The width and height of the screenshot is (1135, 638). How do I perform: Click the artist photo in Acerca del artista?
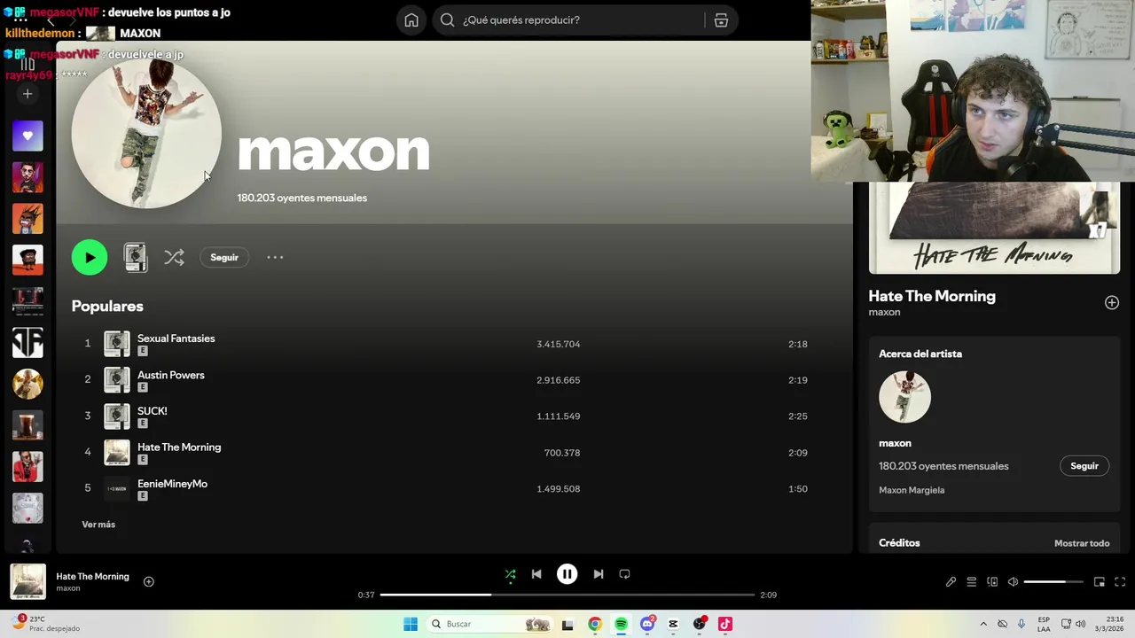coord(904,397)
